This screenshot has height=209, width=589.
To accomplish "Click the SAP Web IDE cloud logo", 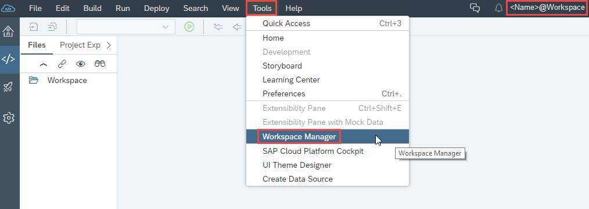I will (x=8, y=8).
